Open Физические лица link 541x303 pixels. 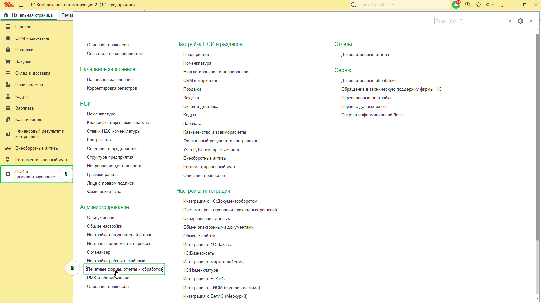point(104,191)
